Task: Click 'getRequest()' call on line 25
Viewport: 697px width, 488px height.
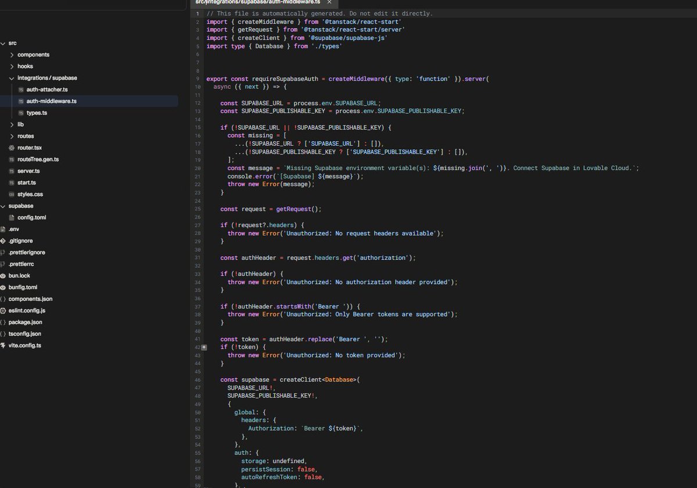Action: coord(297,209)
